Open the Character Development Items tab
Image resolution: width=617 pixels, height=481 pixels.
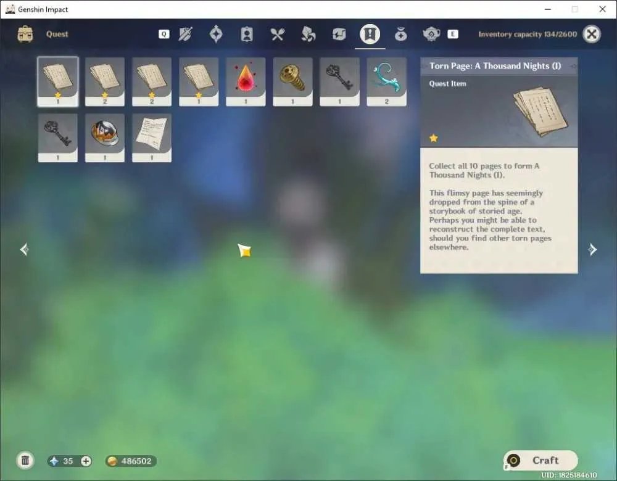247,34
